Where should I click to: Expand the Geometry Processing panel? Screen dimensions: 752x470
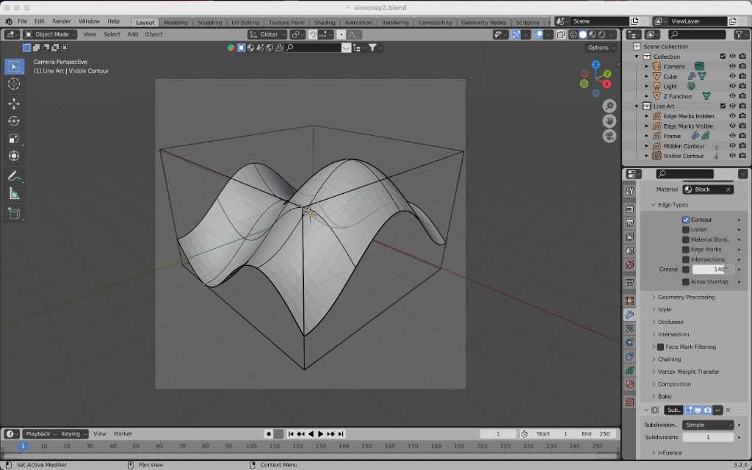click(x=686, y=297)
